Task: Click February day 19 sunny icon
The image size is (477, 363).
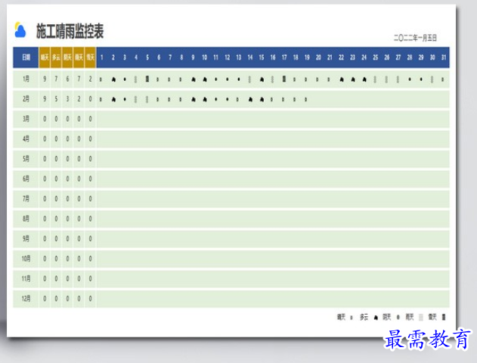Action: 305,99
